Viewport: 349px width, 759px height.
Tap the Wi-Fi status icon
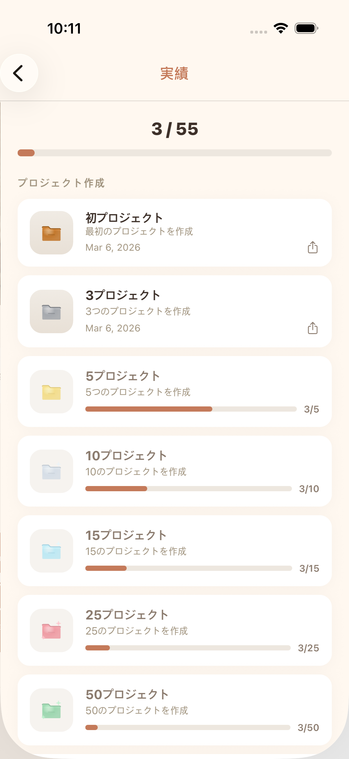click(281, 28)
